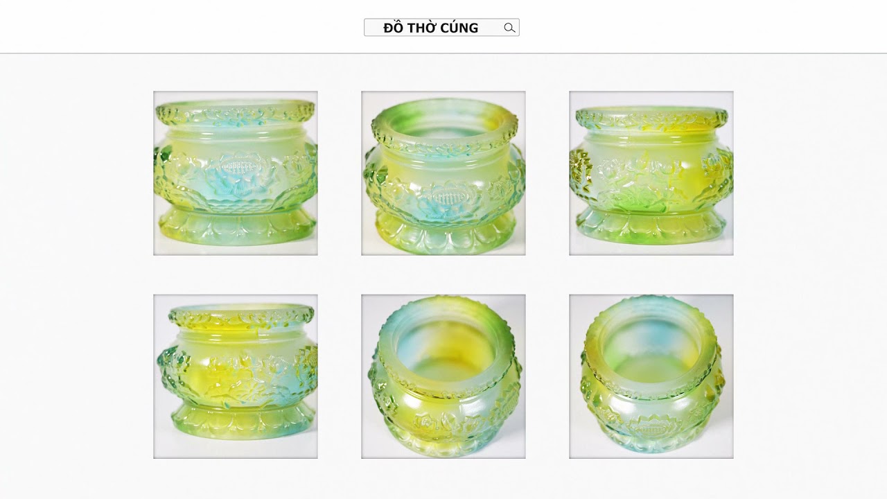The image size is (887, 499).
Task: Open the first bowl thumbnail with blue lotus
Action: [x=236, y=173]
